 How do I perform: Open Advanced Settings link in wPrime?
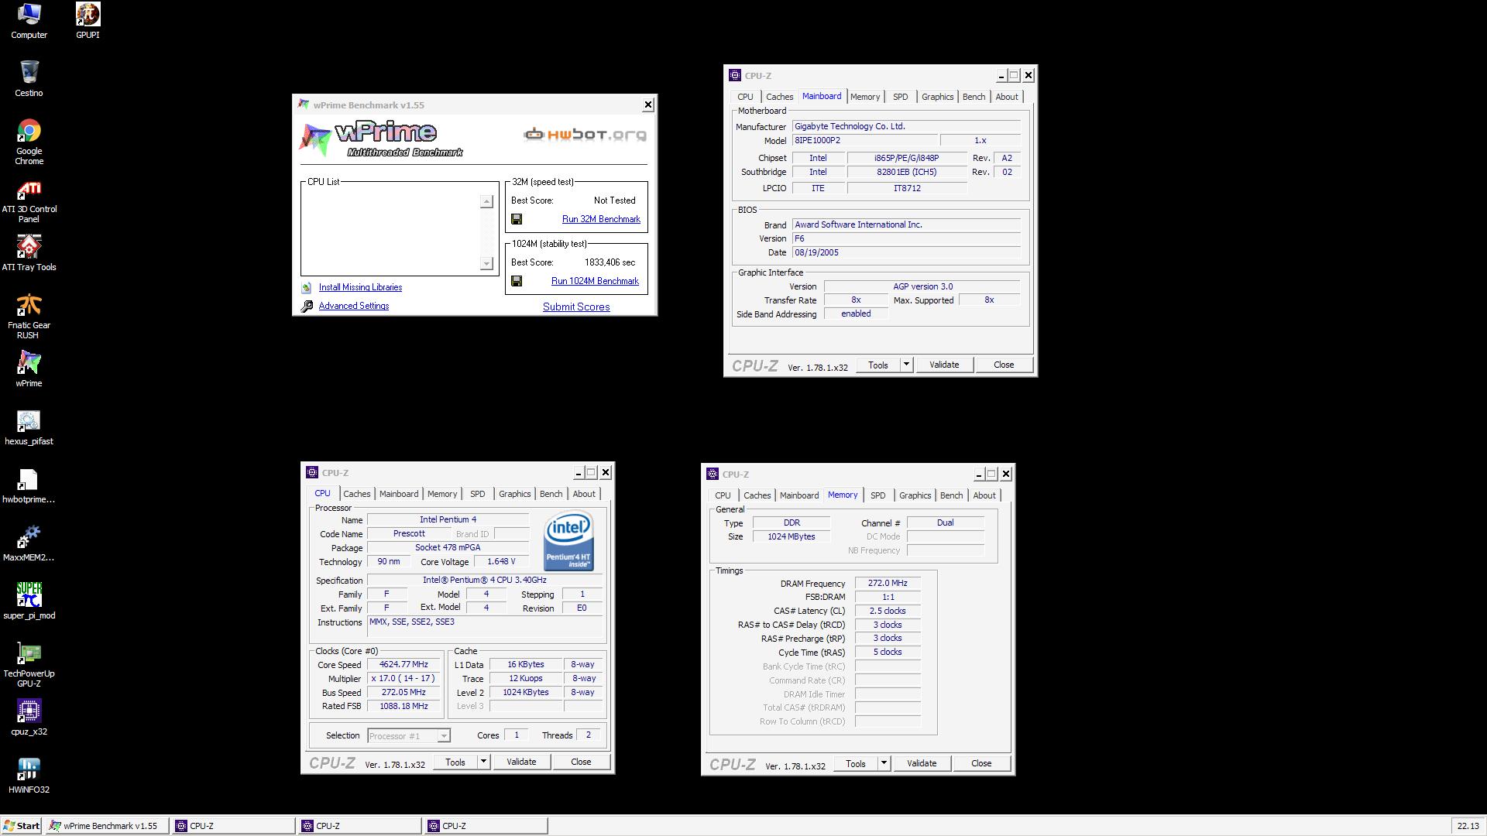354,306
